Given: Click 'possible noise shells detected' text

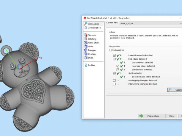Looking at the screenshot, I should click(x=146, y=77).
